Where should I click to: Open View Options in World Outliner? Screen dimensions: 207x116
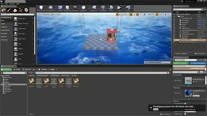point(200,54)
